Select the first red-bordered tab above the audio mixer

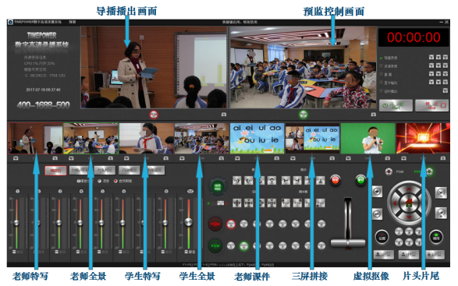click(55, 171)
